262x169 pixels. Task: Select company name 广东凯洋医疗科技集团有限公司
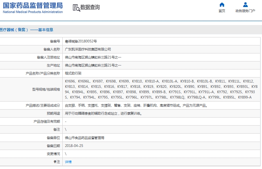click(88, 49)
